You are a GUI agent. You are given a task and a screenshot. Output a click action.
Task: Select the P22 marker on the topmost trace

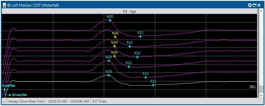tap(140, 36)
